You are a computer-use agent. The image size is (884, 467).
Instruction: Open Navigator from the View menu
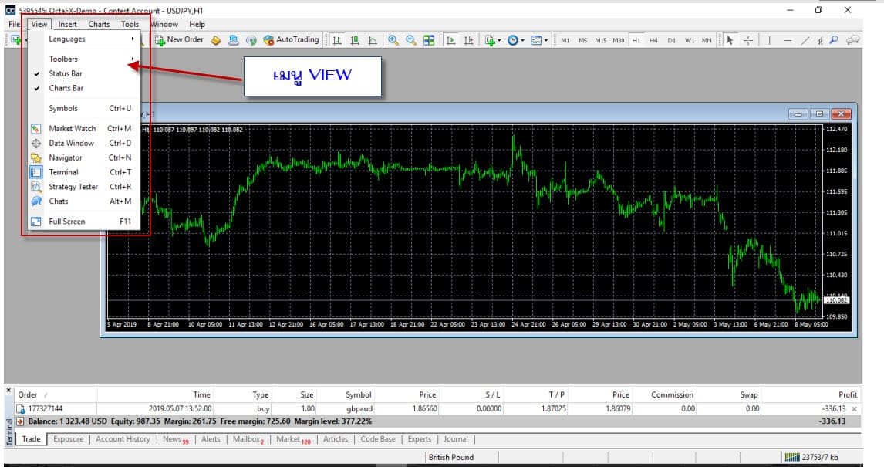tap(66, 157)
